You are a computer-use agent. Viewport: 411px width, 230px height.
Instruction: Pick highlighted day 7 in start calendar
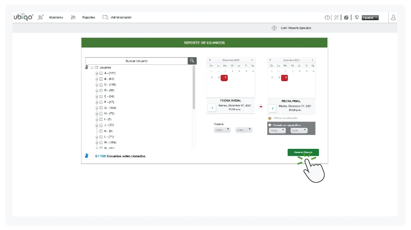[224, 78]
